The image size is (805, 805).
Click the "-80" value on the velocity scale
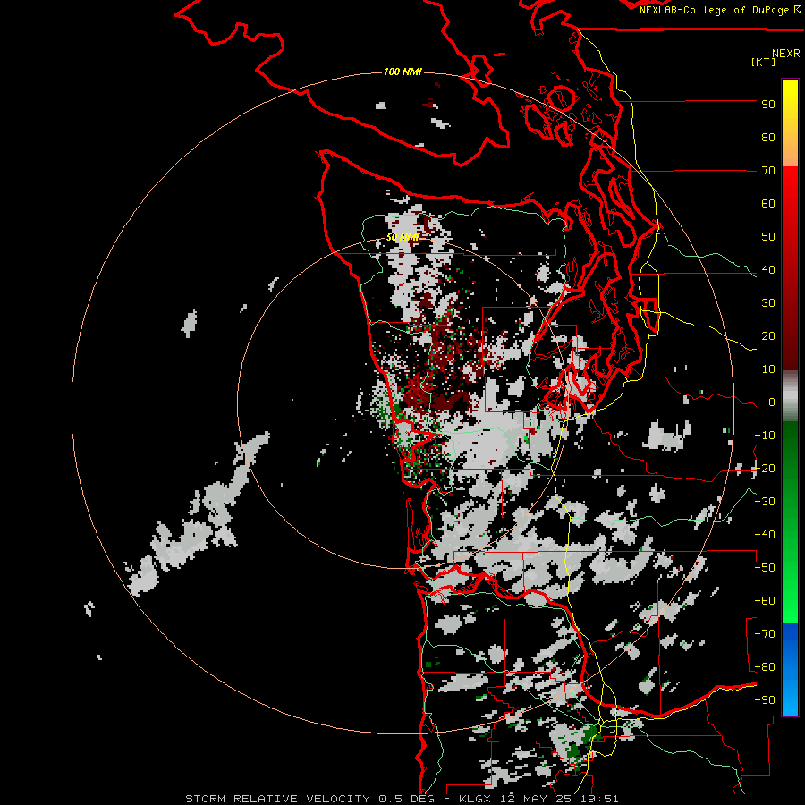tap(765, 667)
